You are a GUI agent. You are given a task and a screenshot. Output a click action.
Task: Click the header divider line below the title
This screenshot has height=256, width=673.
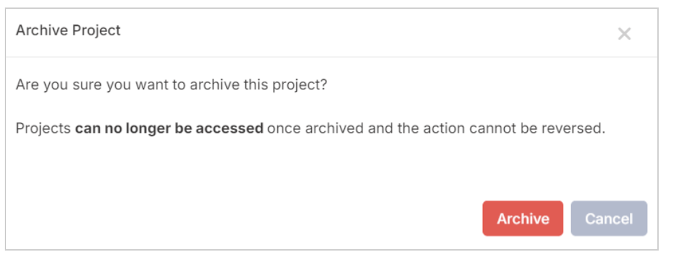tap(332, 57)
